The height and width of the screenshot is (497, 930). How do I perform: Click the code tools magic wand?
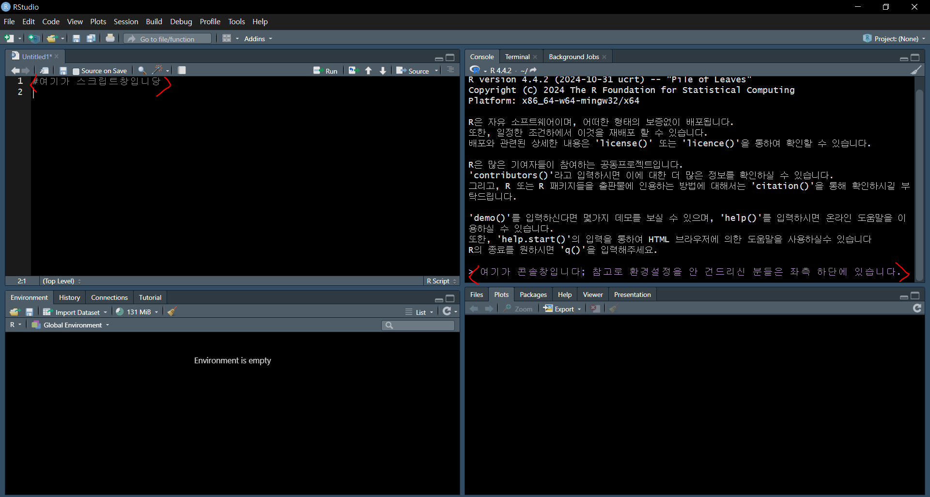coord(157,71)
